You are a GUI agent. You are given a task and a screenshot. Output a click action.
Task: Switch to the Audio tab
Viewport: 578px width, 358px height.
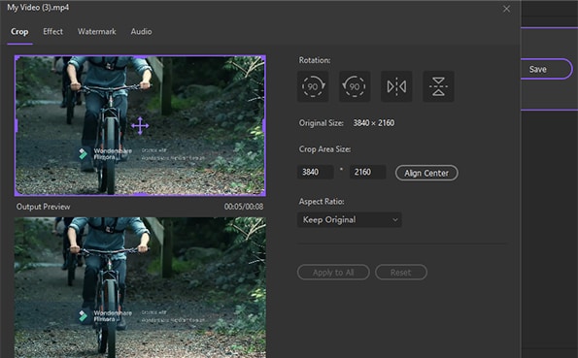pyautogui.click(x=141, y=32)
